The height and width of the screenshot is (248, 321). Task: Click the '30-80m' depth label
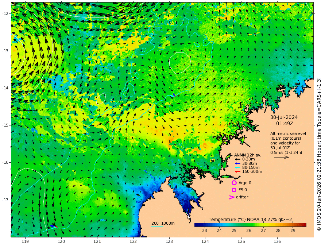click(x=250, y=163)
